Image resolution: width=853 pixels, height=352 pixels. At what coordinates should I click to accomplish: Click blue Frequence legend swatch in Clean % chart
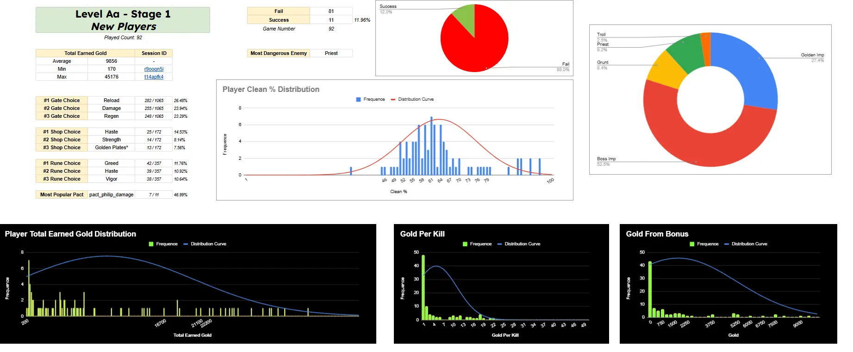click(358, 99)
